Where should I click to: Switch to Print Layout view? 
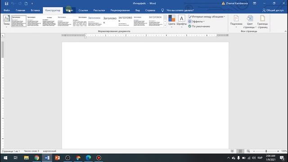[240, 151]
